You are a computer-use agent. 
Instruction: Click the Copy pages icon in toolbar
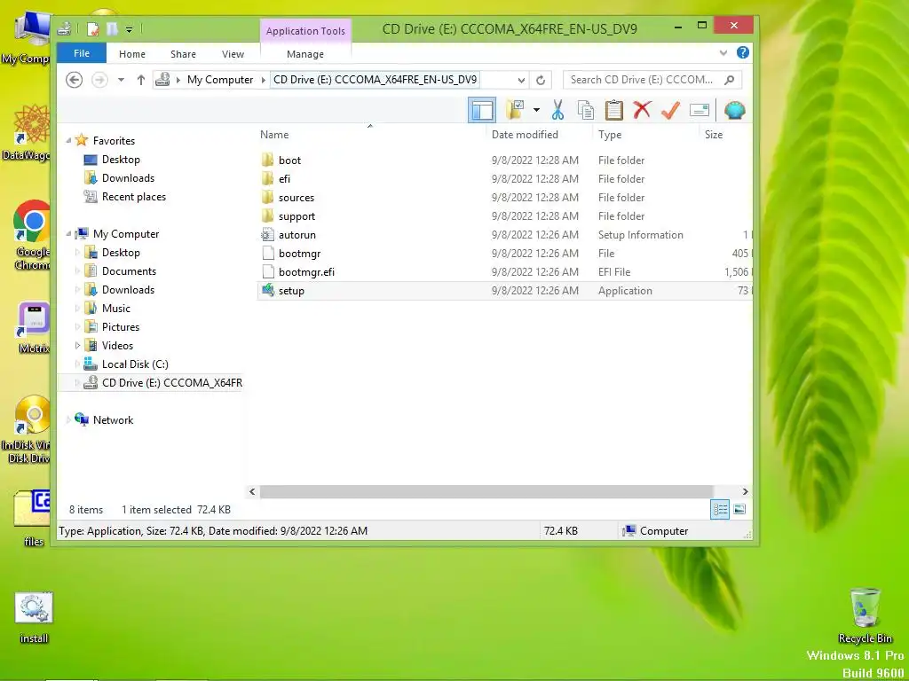(586, 110)
